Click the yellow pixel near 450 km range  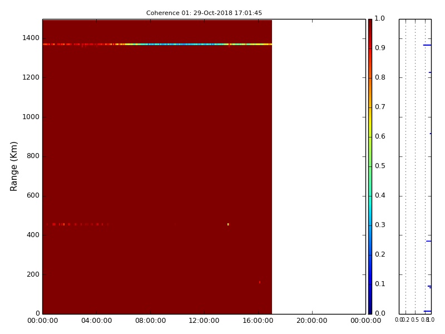[x=228, y=224]
